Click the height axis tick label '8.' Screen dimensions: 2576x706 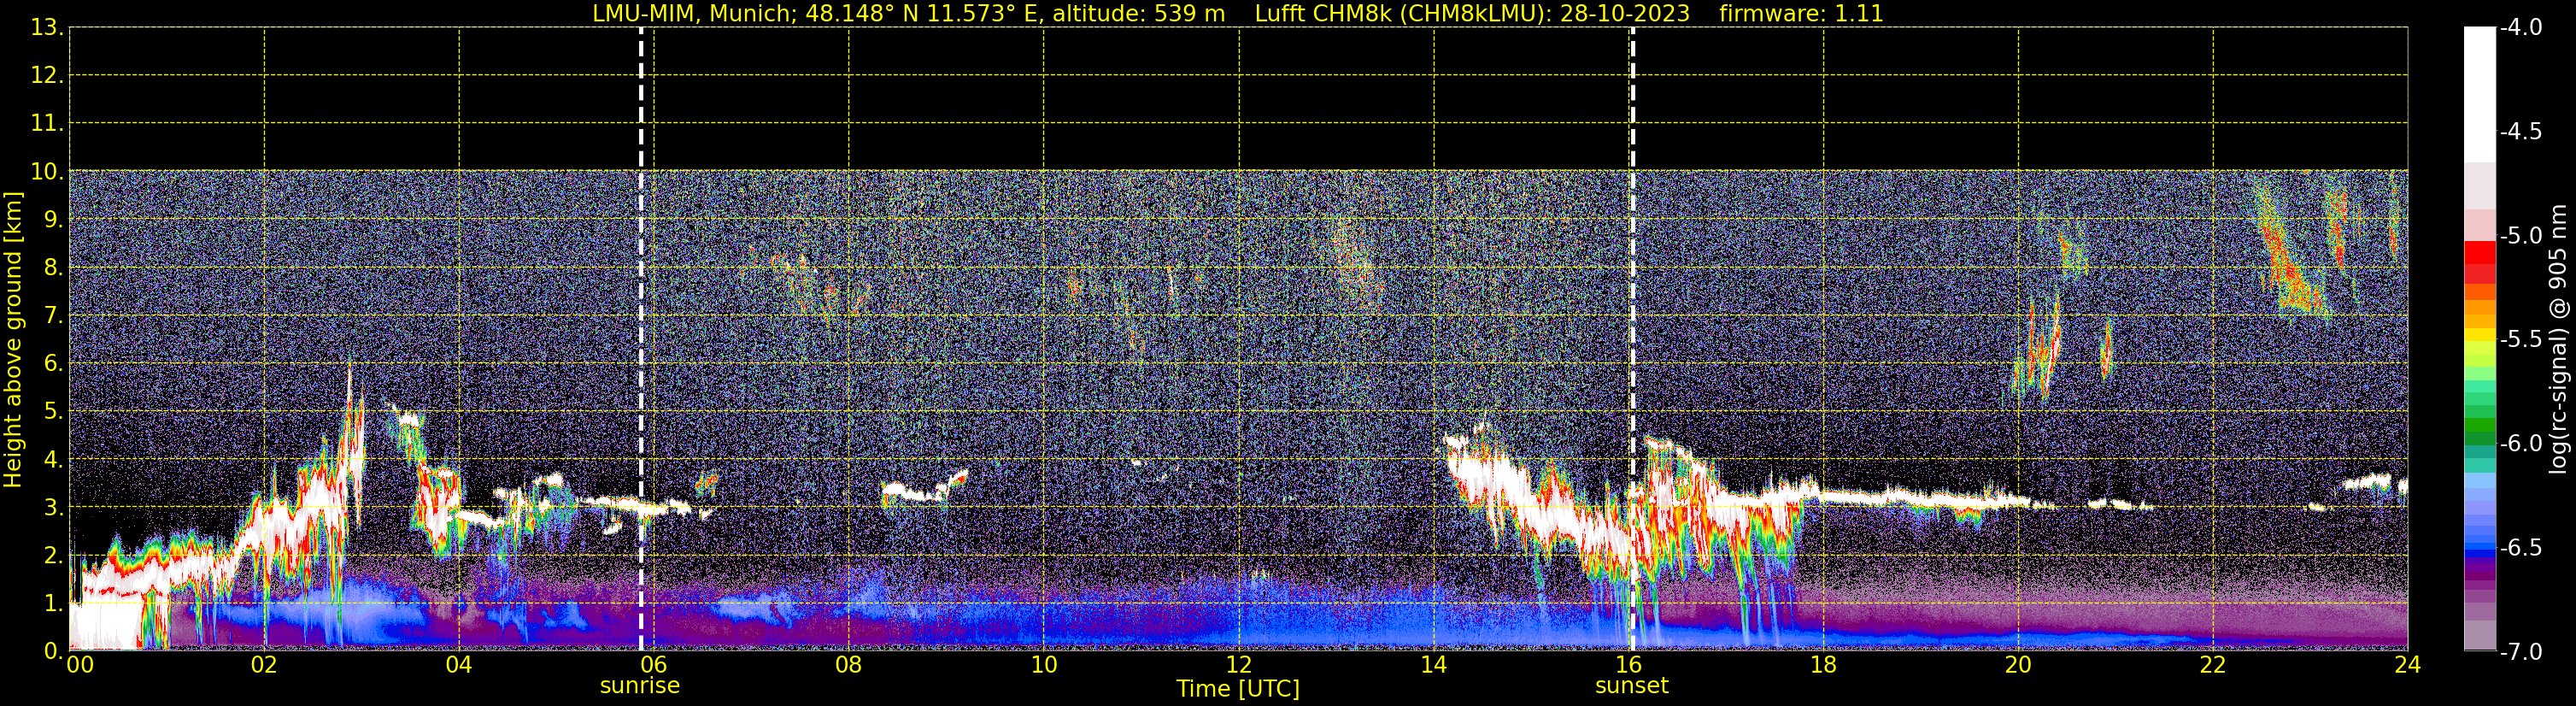(54, 268)
